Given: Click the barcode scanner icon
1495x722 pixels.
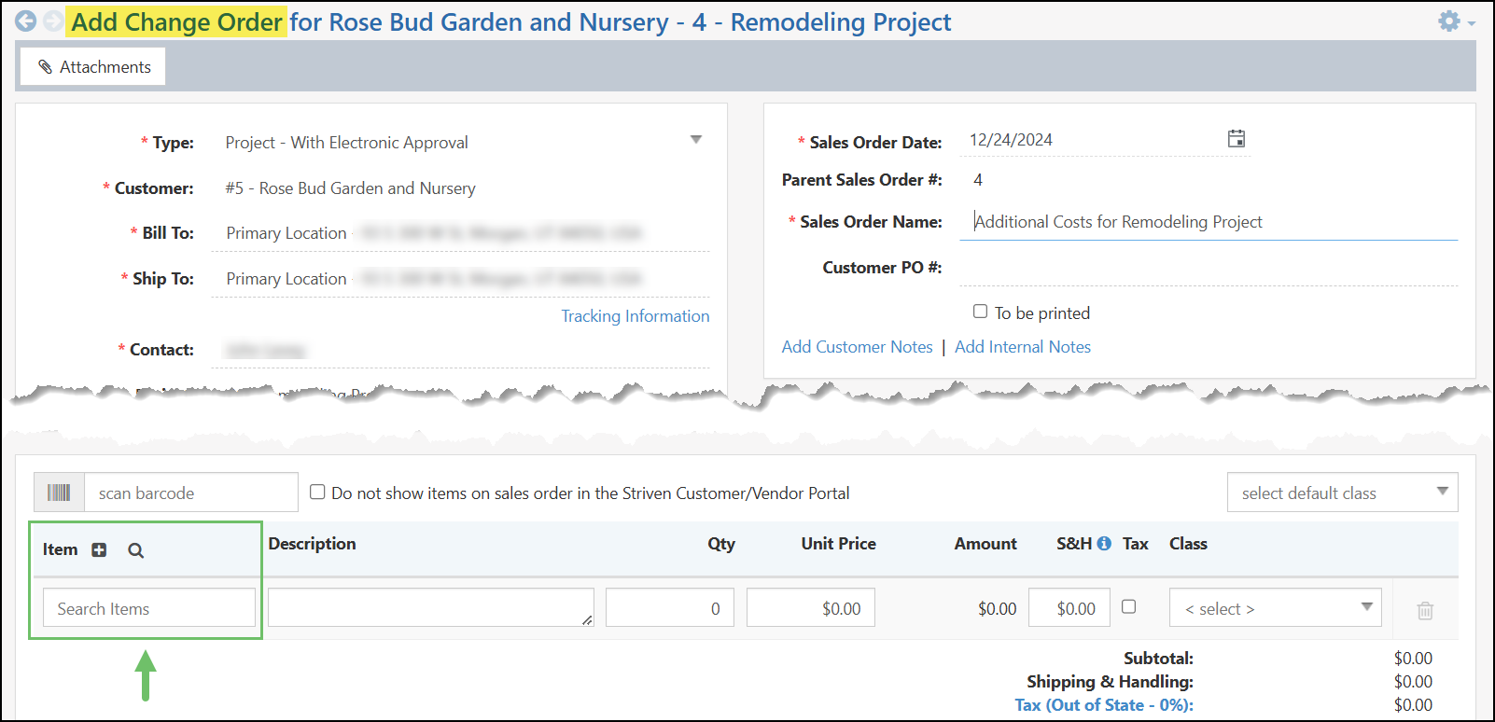Looking at the screenshot, I should click(59, 493).
